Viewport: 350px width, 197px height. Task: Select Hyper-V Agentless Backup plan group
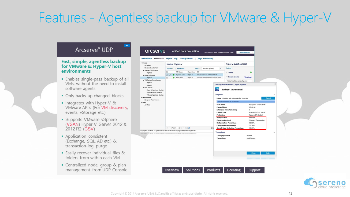point(155,90)
